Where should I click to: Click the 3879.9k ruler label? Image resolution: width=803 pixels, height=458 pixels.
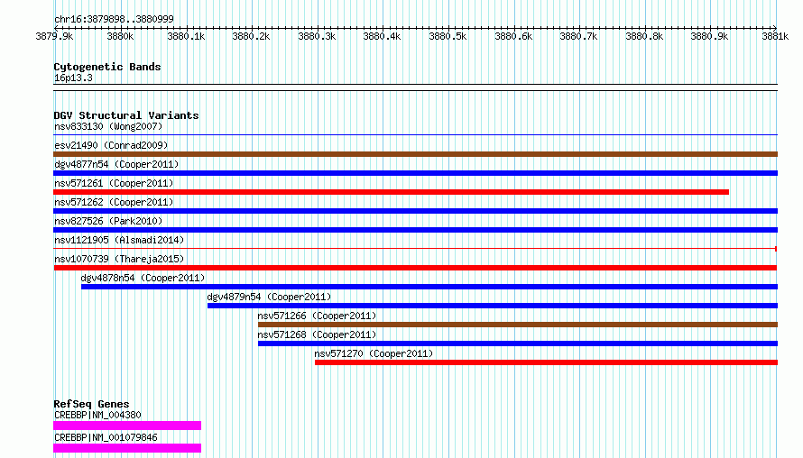tap(54, 36)
